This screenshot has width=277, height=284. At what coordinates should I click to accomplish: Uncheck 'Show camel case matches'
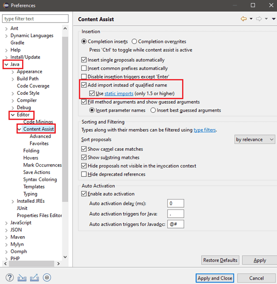84,149
